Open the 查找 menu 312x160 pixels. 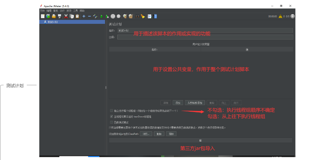[x=55, y=11]
